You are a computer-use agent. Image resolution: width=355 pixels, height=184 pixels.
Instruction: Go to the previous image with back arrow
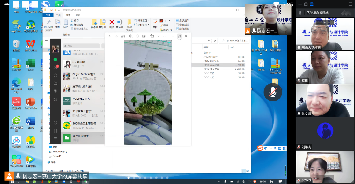pyautogui.click(x=110, y=36)
